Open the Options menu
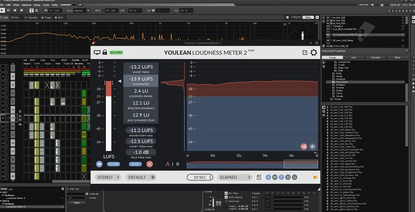Viewport: 415px width, 212px height. tap(26, 5)
